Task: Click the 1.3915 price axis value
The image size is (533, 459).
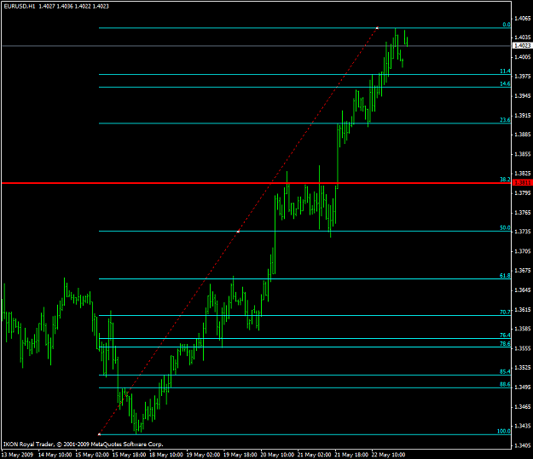Action: tap(523, 116)
